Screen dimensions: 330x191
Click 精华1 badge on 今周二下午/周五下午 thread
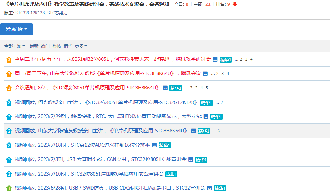pyautogui.click(x=225, y=60)
